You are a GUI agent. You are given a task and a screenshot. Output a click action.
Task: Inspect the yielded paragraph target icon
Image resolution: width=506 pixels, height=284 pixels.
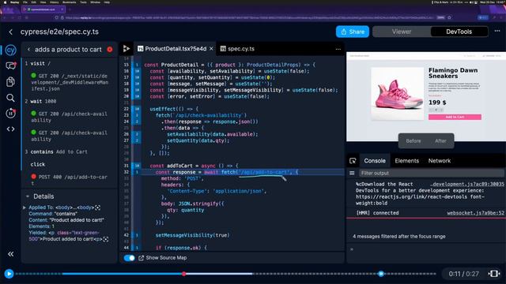105,239
